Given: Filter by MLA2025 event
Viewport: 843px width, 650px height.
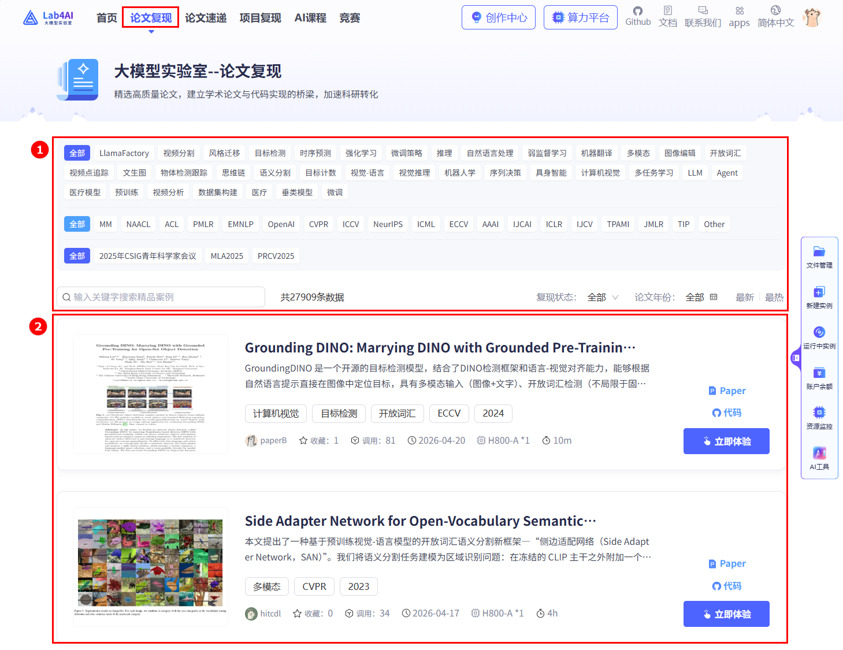Looking at the screenshot, I should tap(227, 256).
